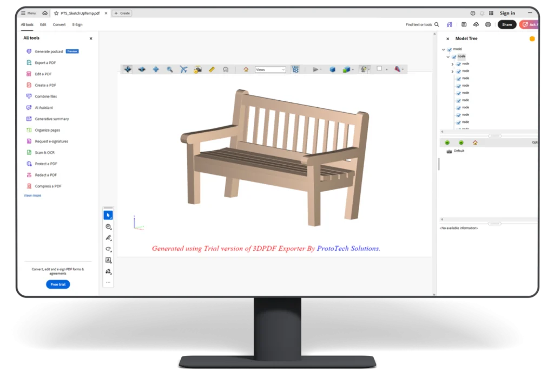
Task: Select the Rotate tool in the 3D toolbar
Action: tap(127, 69)
